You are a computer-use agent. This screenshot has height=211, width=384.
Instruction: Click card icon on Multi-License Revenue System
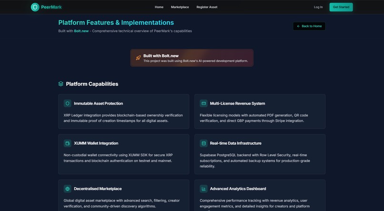point(203,104)
